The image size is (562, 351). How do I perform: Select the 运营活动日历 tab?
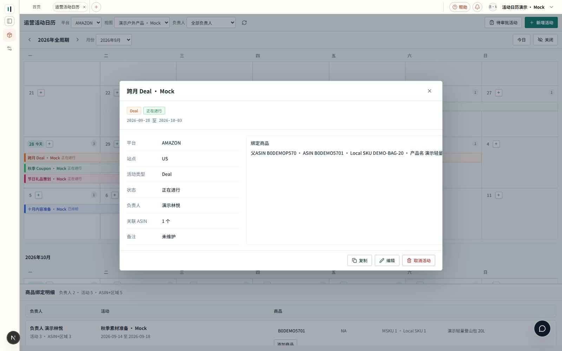67,7
